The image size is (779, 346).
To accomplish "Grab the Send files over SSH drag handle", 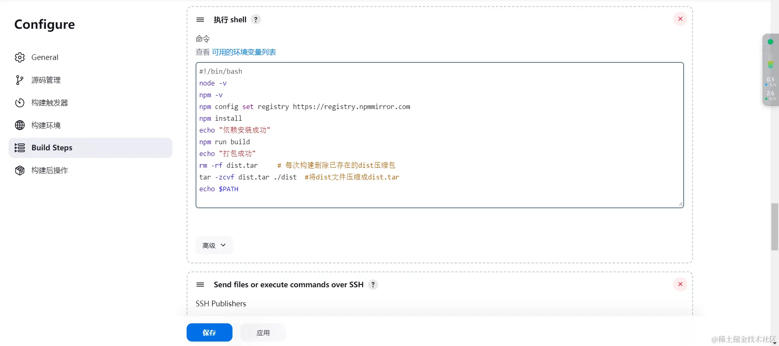I will pos(200,284).
